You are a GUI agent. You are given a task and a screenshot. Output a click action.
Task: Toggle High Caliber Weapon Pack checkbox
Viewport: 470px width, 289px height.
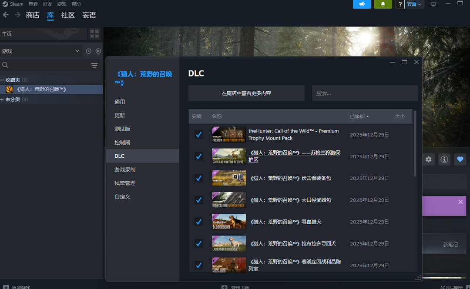tap(199, 200)
